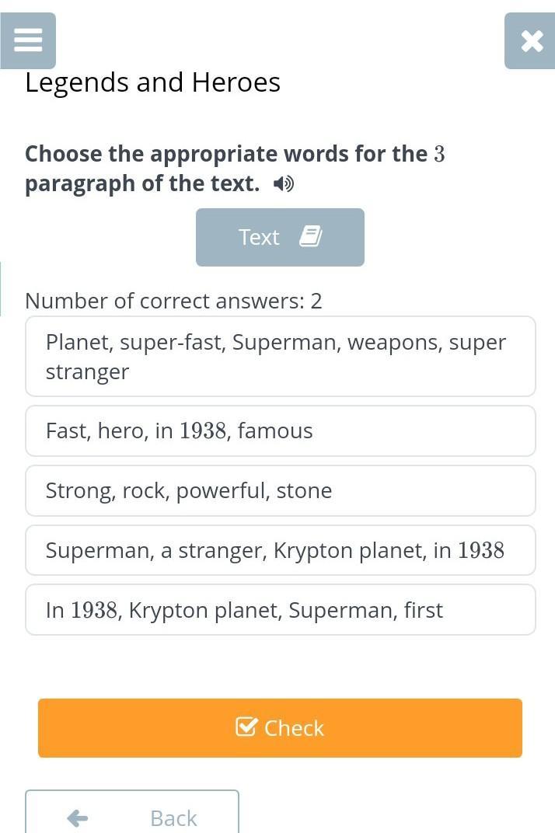Click the book icon on the Text button
The width and height of the screenshot is (555, 833).
click(310, 236)
